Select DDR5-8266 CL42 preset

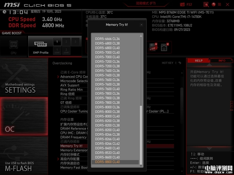[107, 143]
